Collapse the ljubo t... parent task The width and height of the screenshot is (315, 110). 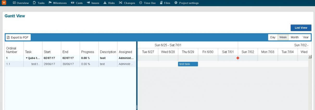click(27, 58)
